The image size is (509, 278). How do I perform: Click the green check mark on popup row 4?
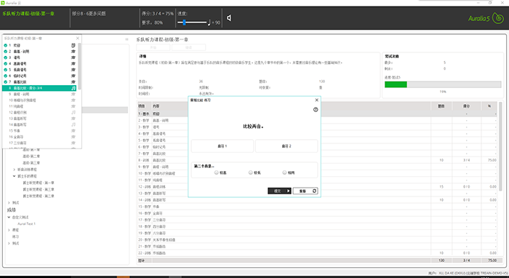pos(6,63)
